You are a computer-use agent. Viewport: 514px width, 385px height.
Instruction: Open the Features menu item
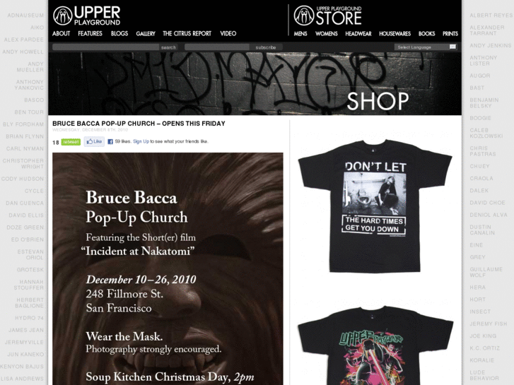pyautogui.click(x=90, y=33)
